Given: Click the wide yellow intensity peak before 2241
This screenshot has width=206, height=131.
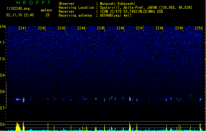Looking at the screenshot, I should pyautogui.click(x=18, y=126).
